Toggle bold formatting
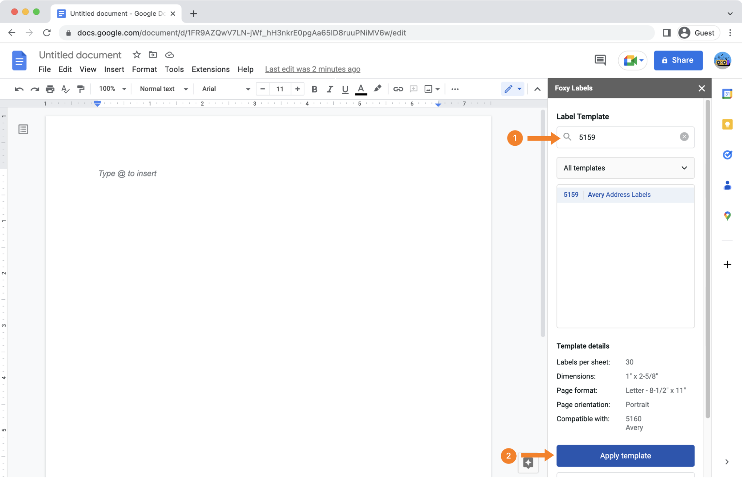This screenshot has width=742, height=482. coord(314,89)
